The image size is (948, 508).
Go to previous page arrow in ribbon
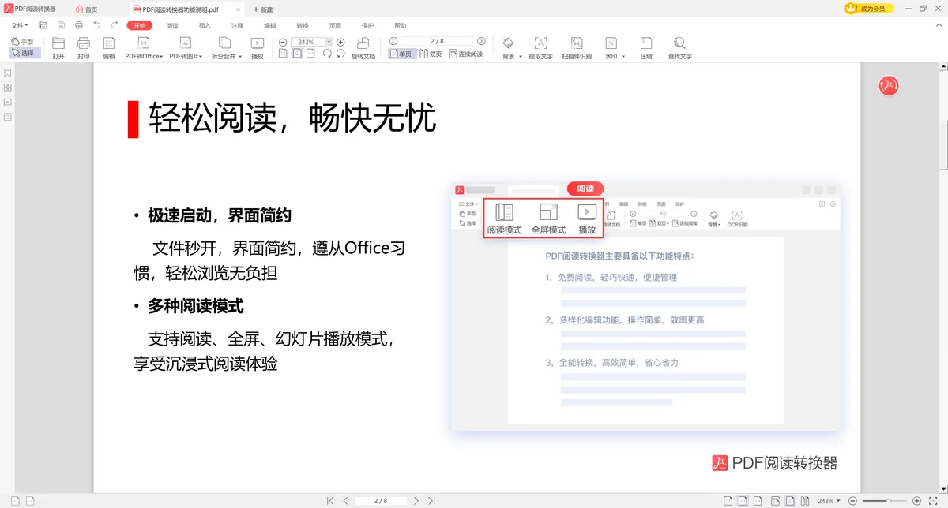[394, 41]
